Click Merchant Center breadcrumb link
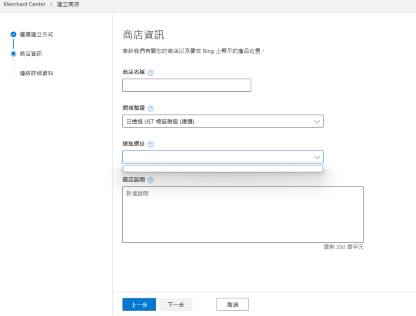The image size is (416, 316). point(25,4)
